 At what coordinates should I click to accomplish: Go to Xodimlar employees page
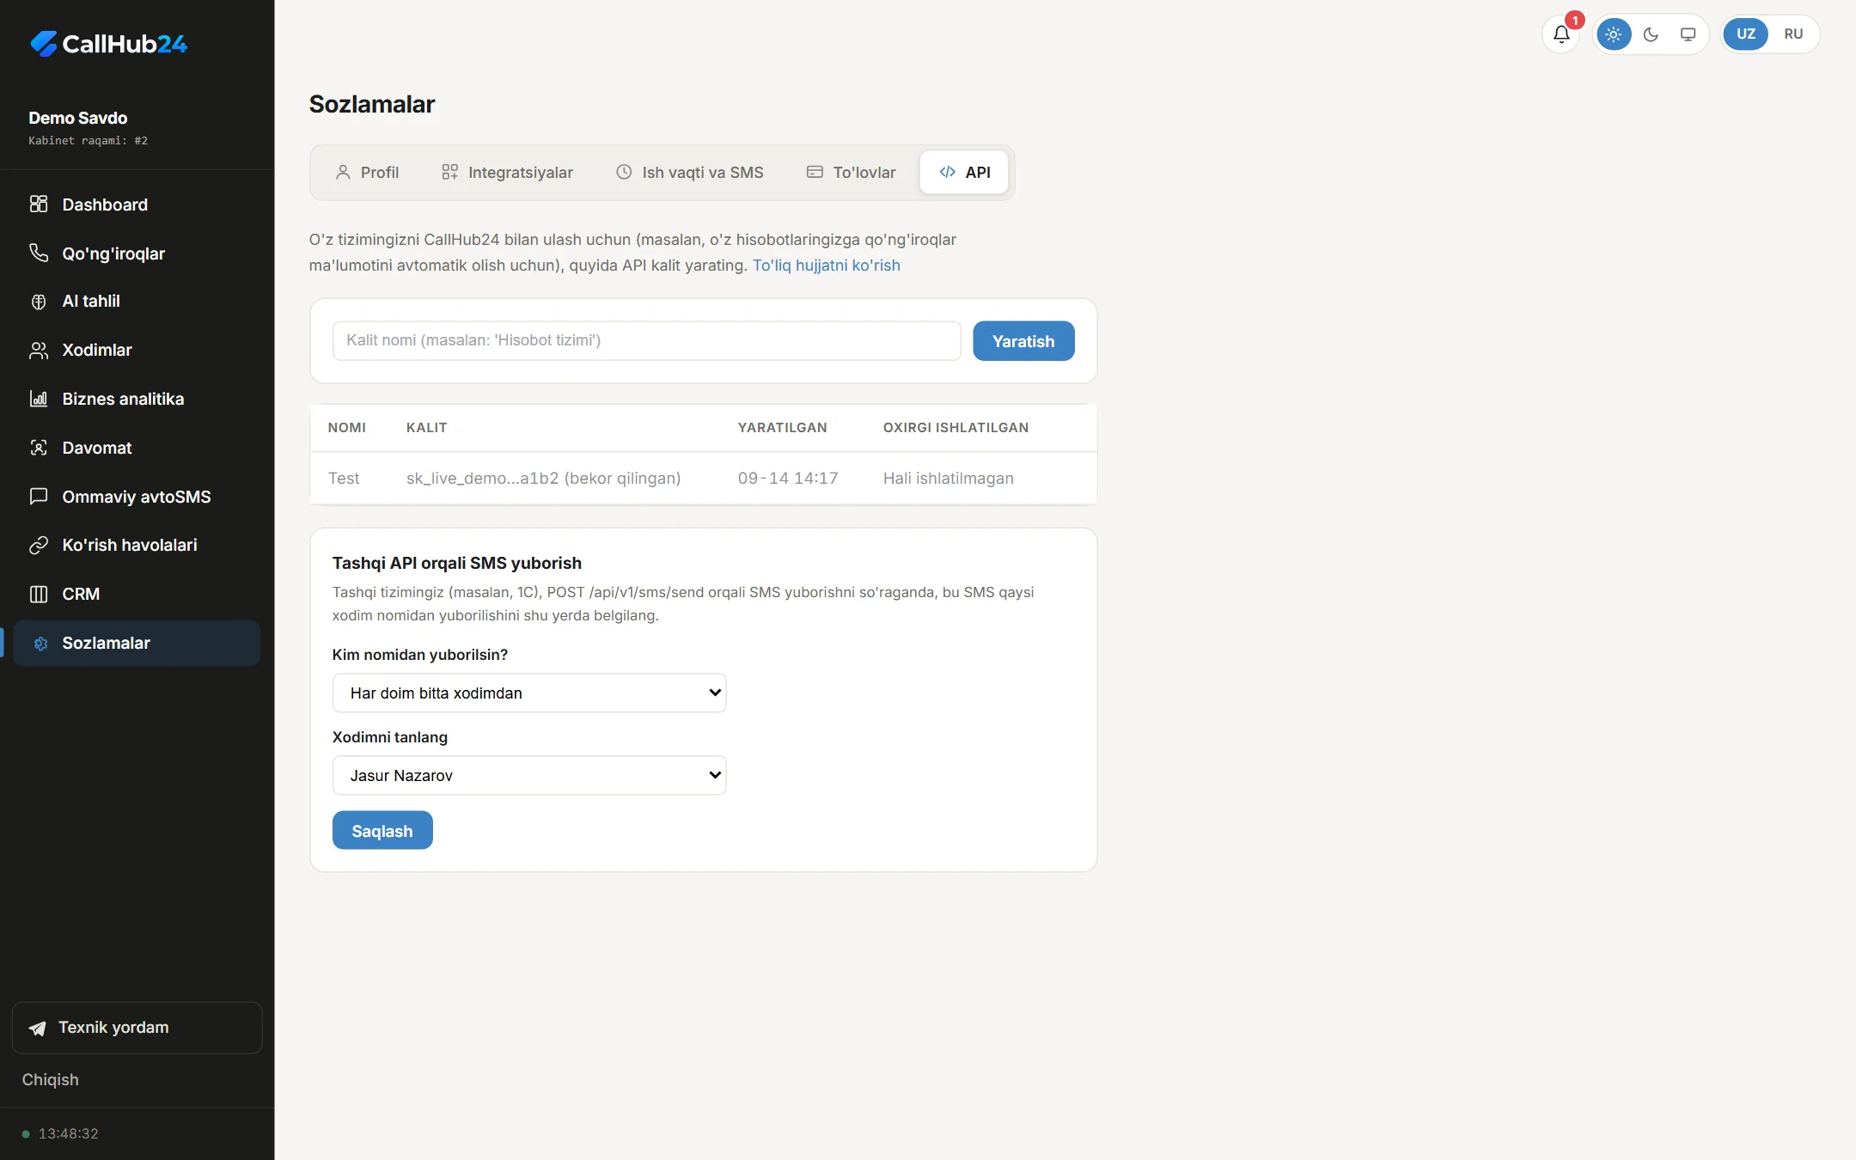[x=137, y=351]
